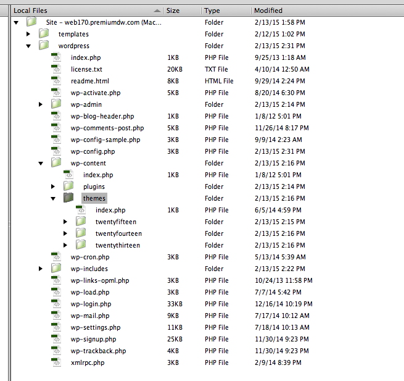Click the file icon beside wp-trackback.php
This screenshot has height=381, width=404.
point(56,350)
